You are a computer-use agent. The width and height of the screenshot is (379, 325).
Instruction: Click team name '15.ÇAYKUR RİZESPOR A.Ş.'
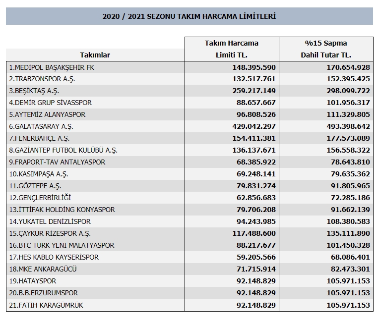[50, 234]
